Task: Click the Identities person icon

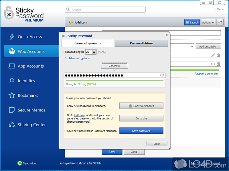Action: click(12, 81)
